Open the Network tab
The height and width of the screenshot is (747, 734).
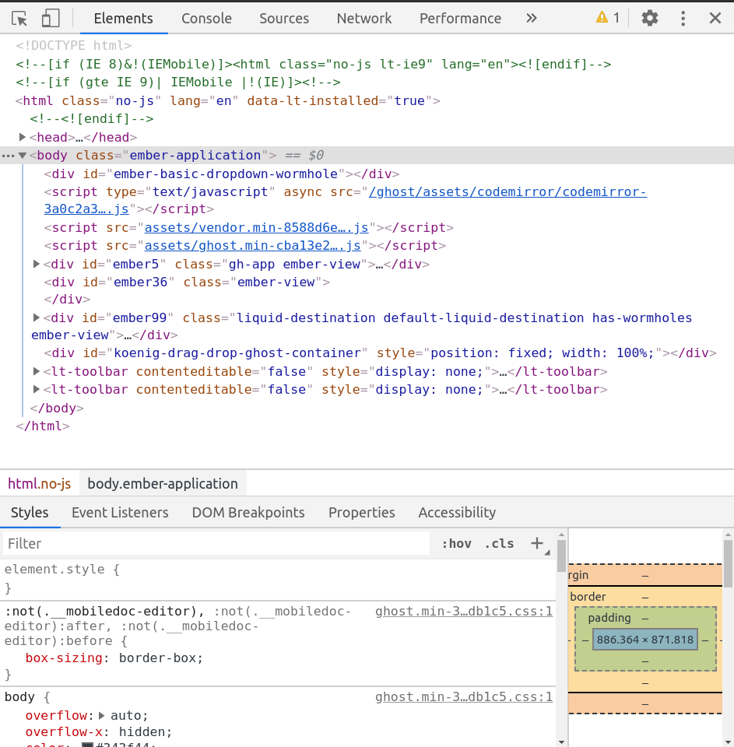pyautogui.click(x=364, y=18)
